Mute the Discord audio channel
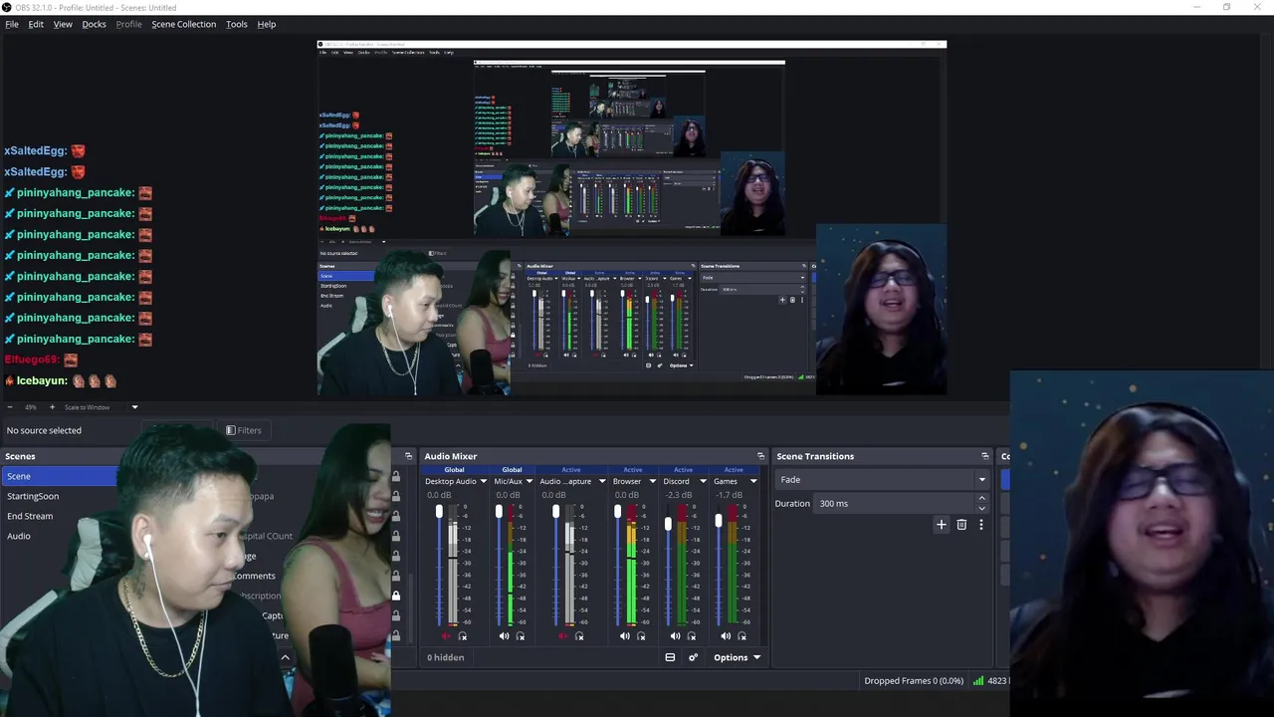 (675, 636)
